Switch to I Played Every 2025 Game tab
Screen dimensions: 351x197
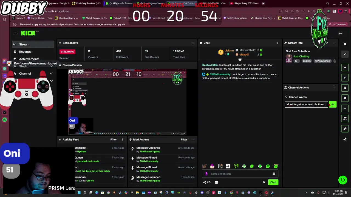point(244,4)
